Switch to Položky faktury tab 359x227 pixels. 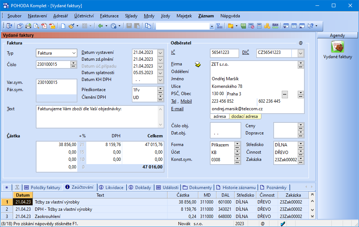(42, 188)
